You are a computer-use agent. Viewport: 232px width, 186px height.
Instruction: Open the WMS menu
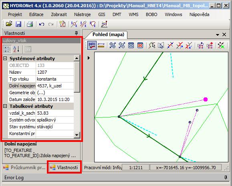click(x=133, y=14)
